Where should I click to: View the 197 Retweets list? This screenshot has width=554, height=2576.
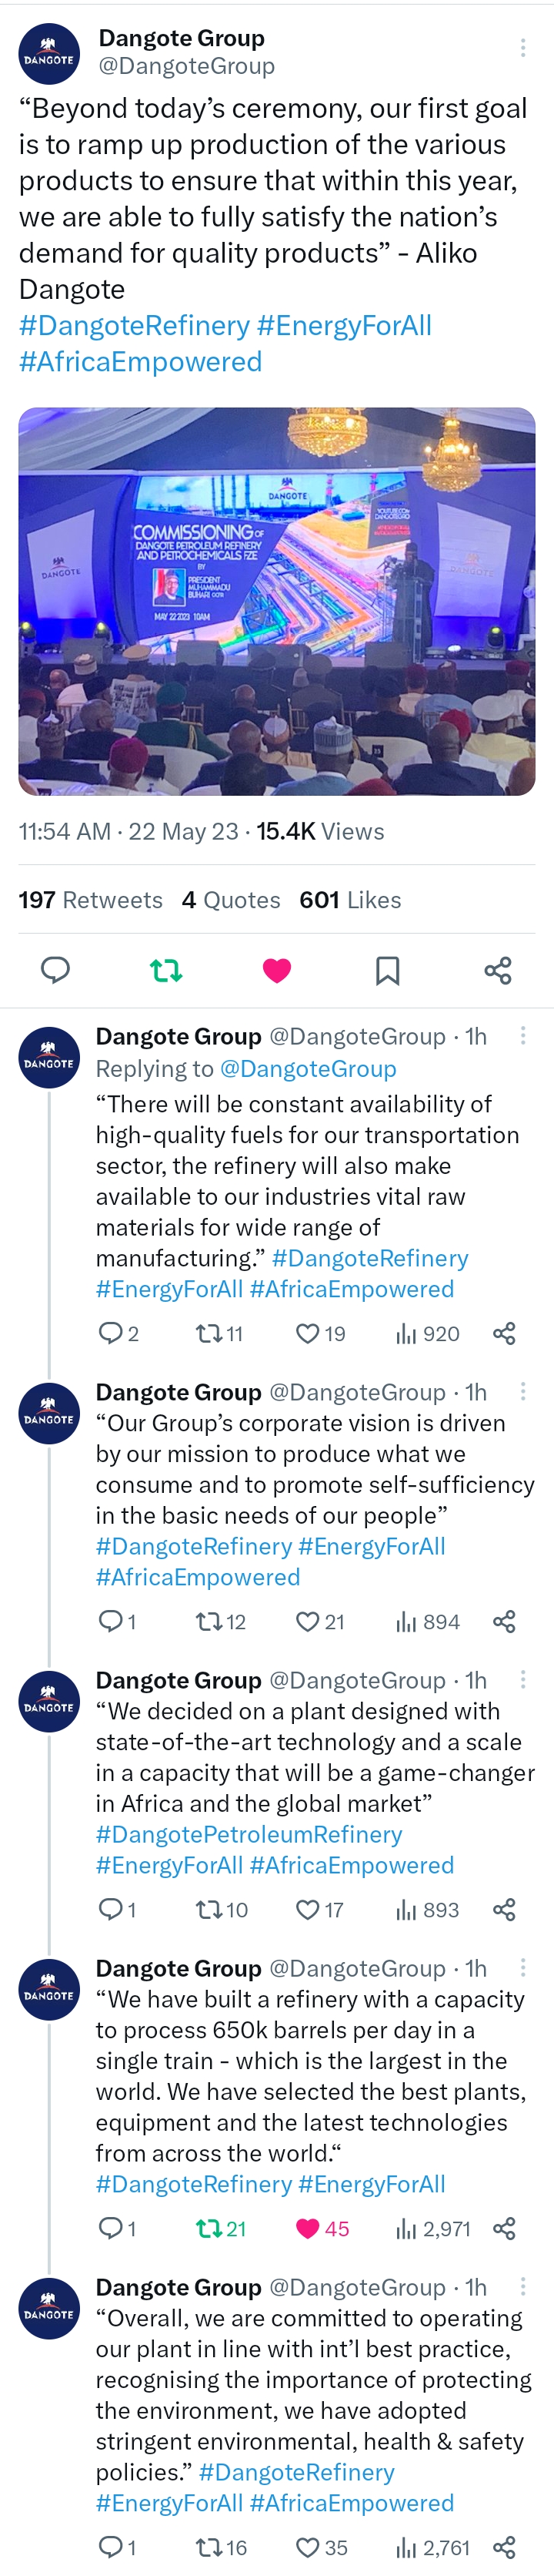(x=90, y=900)
